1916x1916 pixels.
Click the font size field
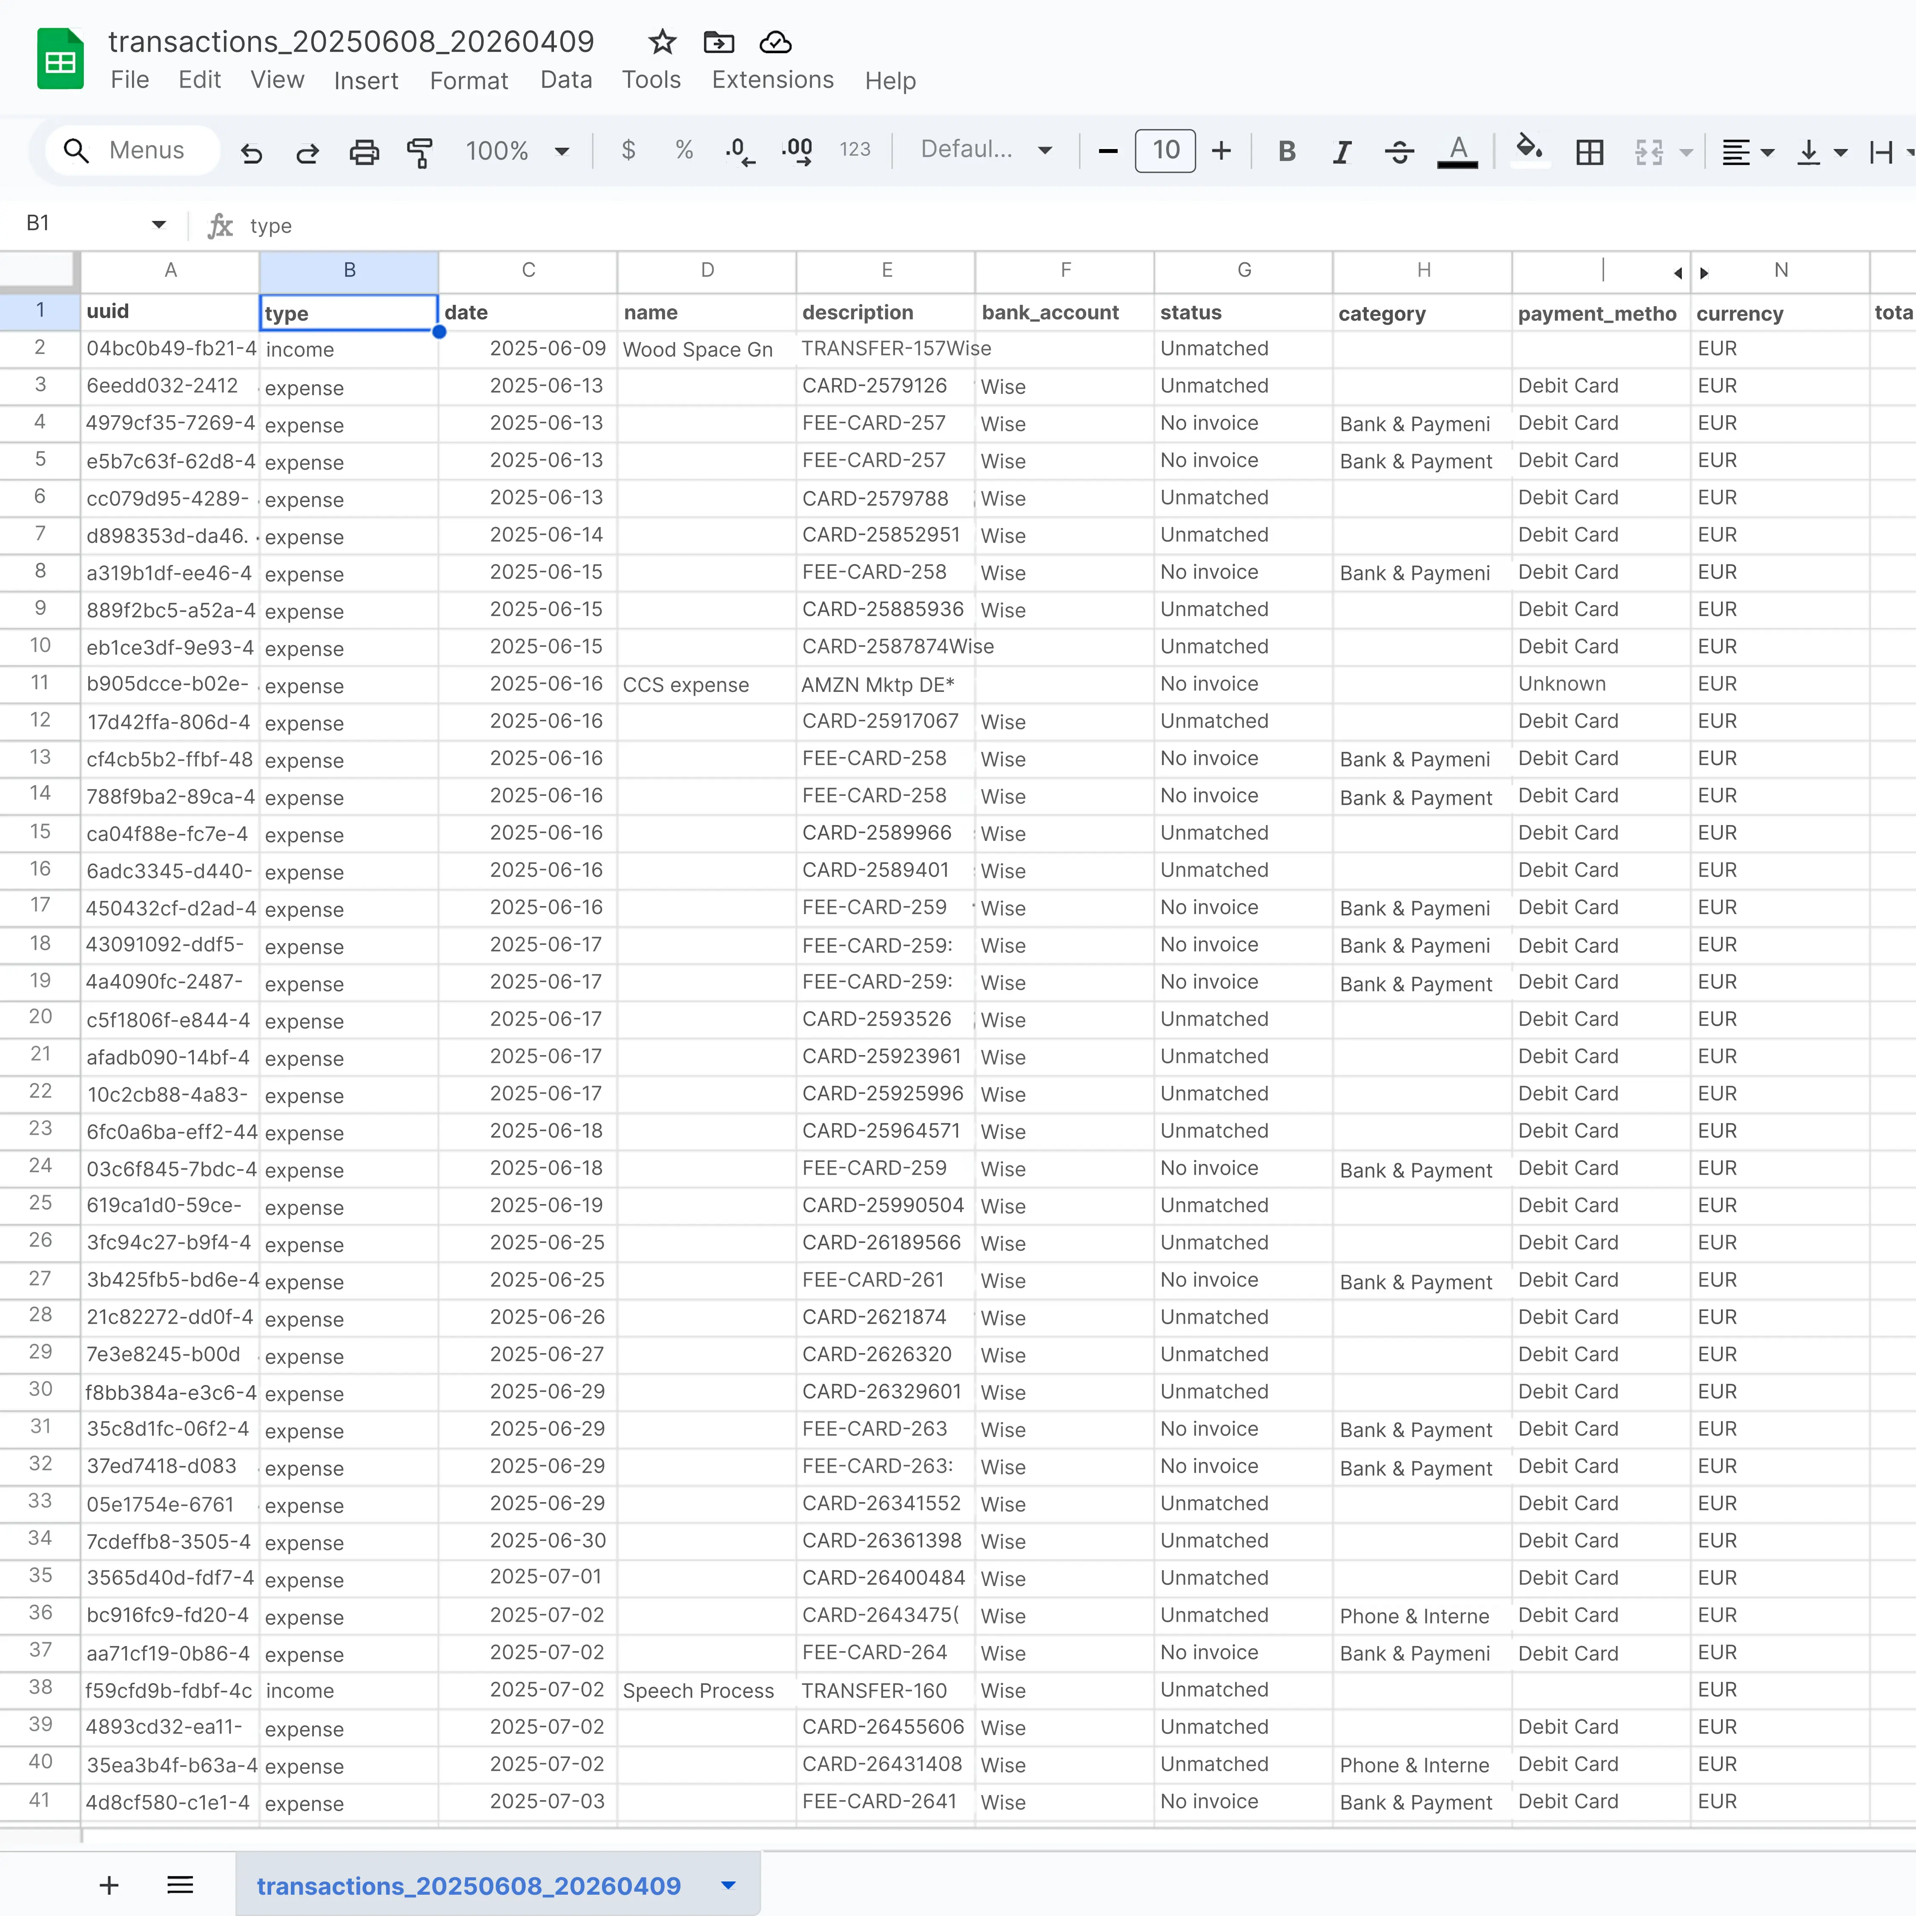coord(1165,151)
